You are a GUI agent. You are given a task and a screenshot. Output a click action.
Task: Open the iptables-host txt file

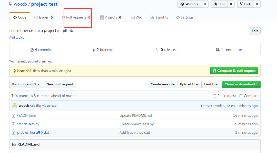tap(33, 133)
